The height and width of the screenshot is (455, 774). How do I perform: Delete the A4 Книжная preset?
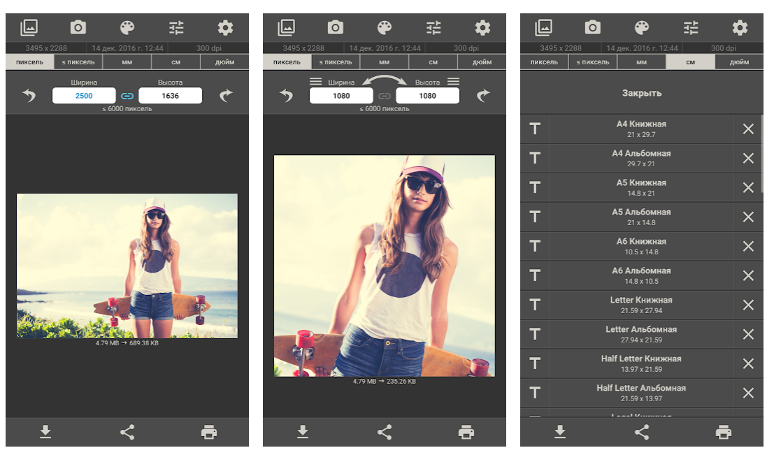[x=748, y=129]
